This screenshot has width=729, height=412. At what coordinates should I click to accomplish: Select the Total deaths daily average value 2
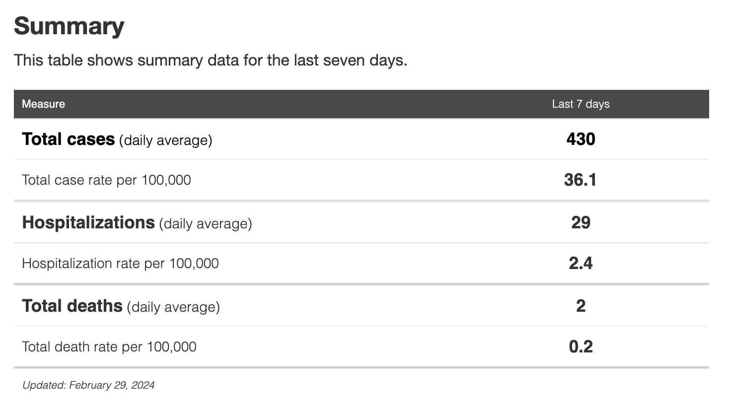coord(581,306)
